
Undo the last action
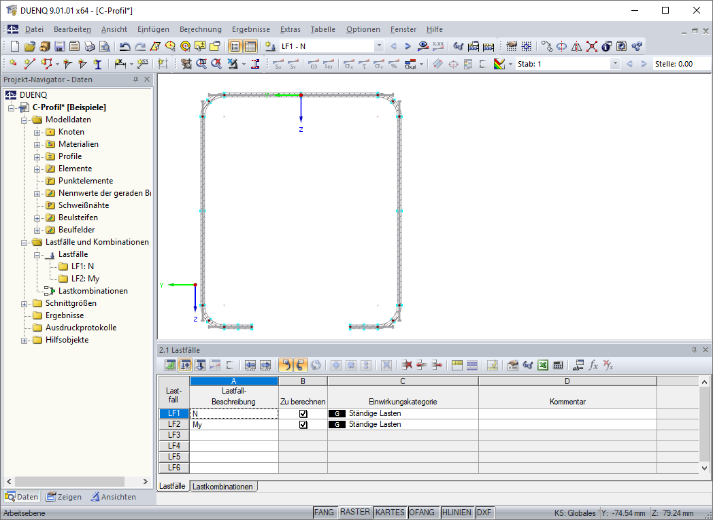click(125, 46)
